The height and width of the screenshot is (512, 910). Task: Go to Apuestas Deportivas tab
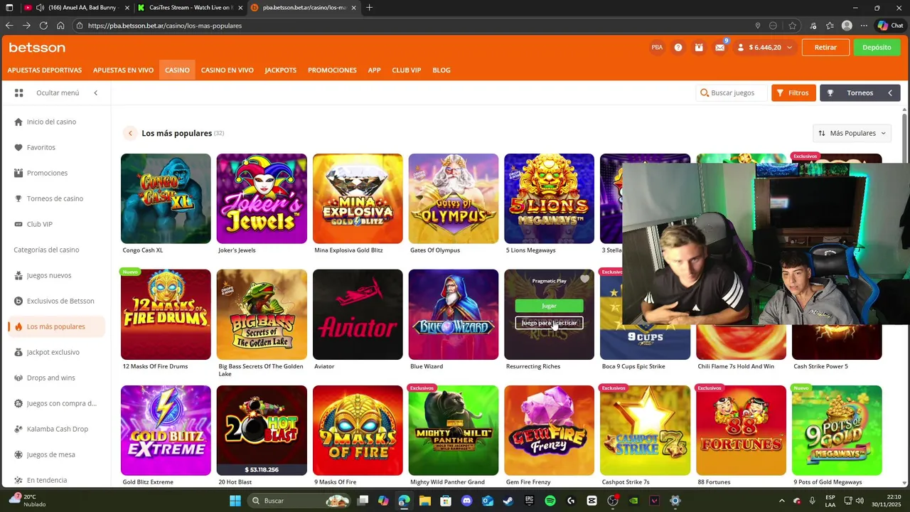tap(45, 70)
